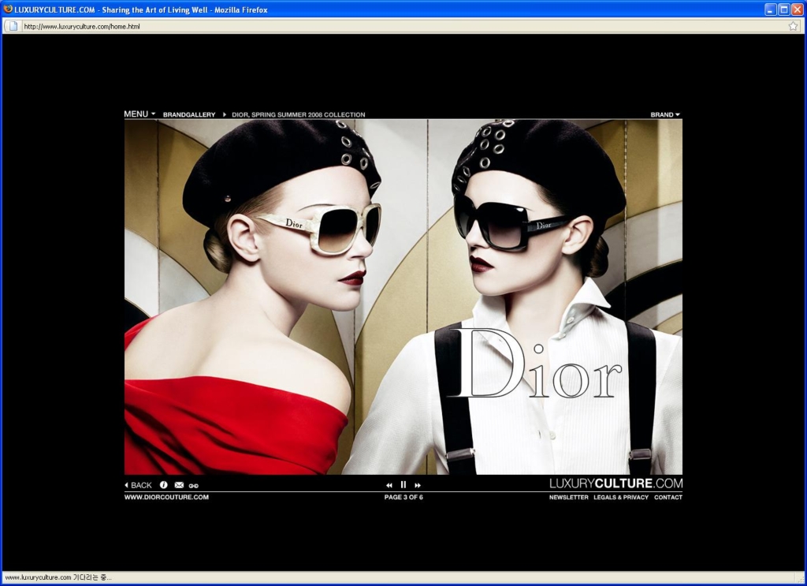Skip to next slide (fast forward)

(x=418, y=485)
